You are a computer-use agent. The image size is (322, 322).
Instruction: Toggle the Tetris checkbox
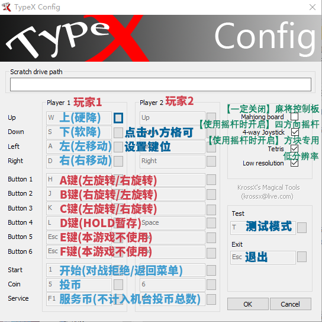(295, 148)
